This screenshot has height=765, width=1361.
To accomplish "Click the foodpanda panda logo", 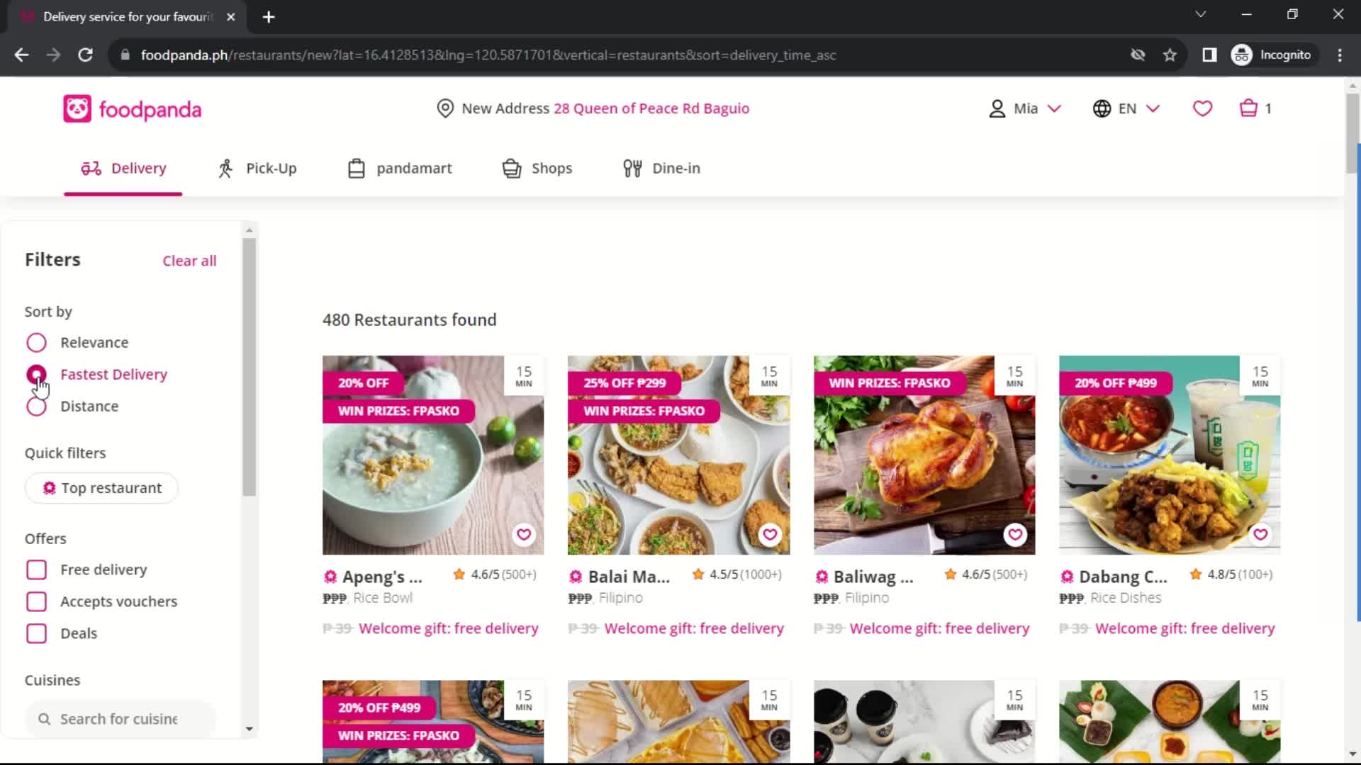I will click(77, 109).
